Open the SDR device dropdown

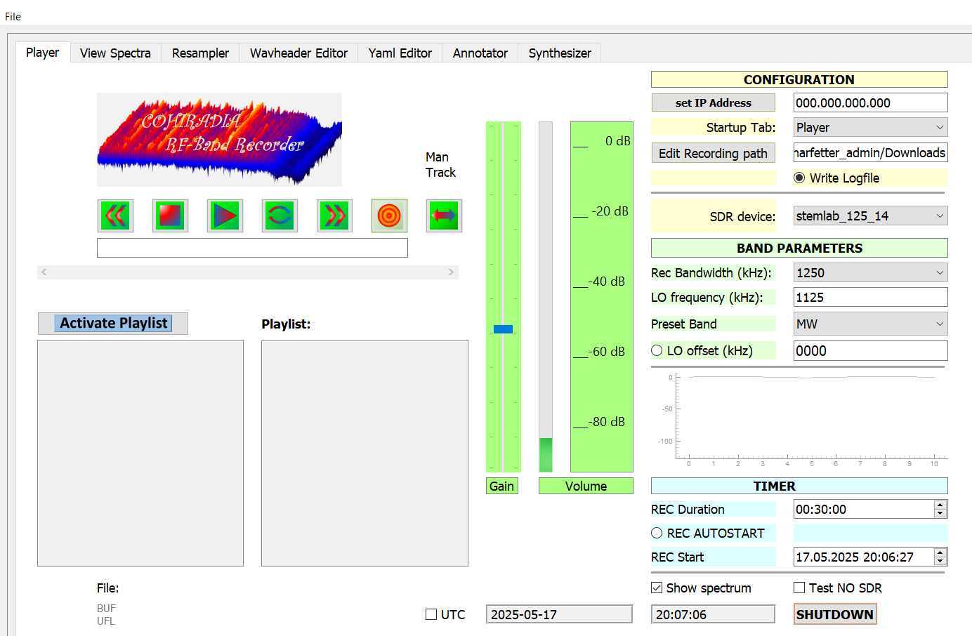click(x=870, y=216)
